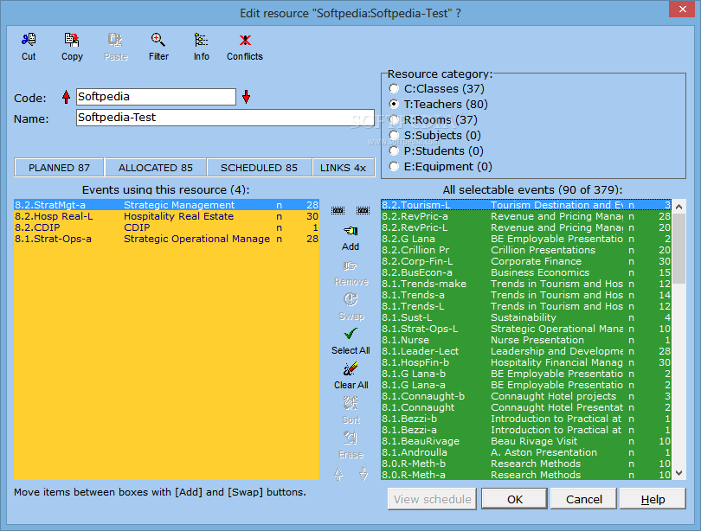Select the C:Classes (37) radio button

tap(394, 88)
